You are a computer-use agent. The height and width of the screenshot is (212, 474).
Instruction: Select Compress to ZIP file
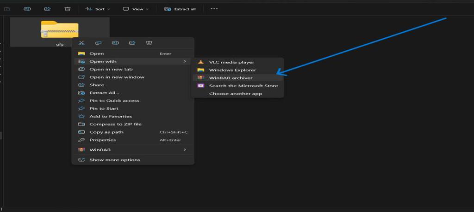[x=133, y=124]
